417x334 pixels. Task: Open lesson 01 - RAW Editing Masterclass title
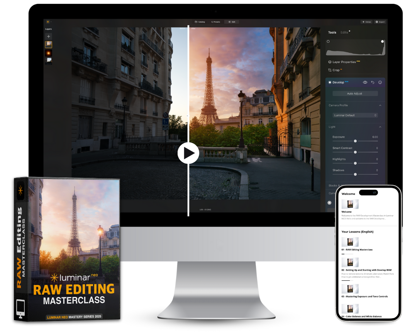[x=357, y=250]
